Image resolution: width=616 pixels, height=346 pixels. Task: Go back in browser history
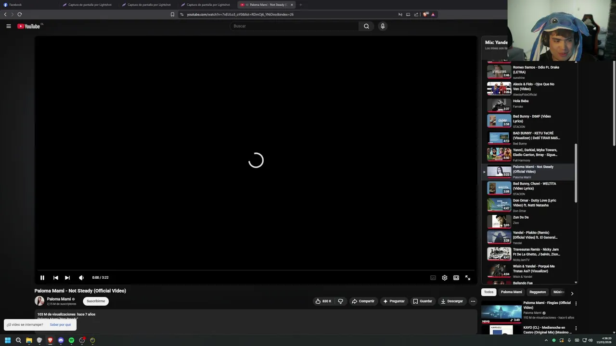coord(5,14)
